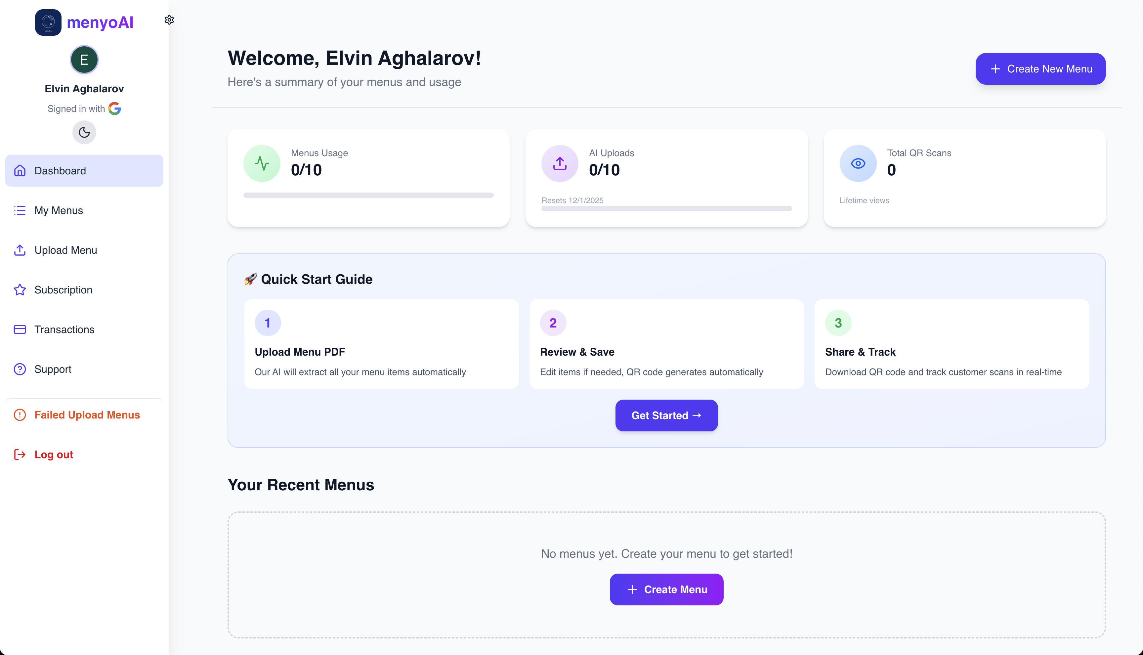Open Support from sidebar
The height and width of the screenshot is (655, 1143).
53,369
